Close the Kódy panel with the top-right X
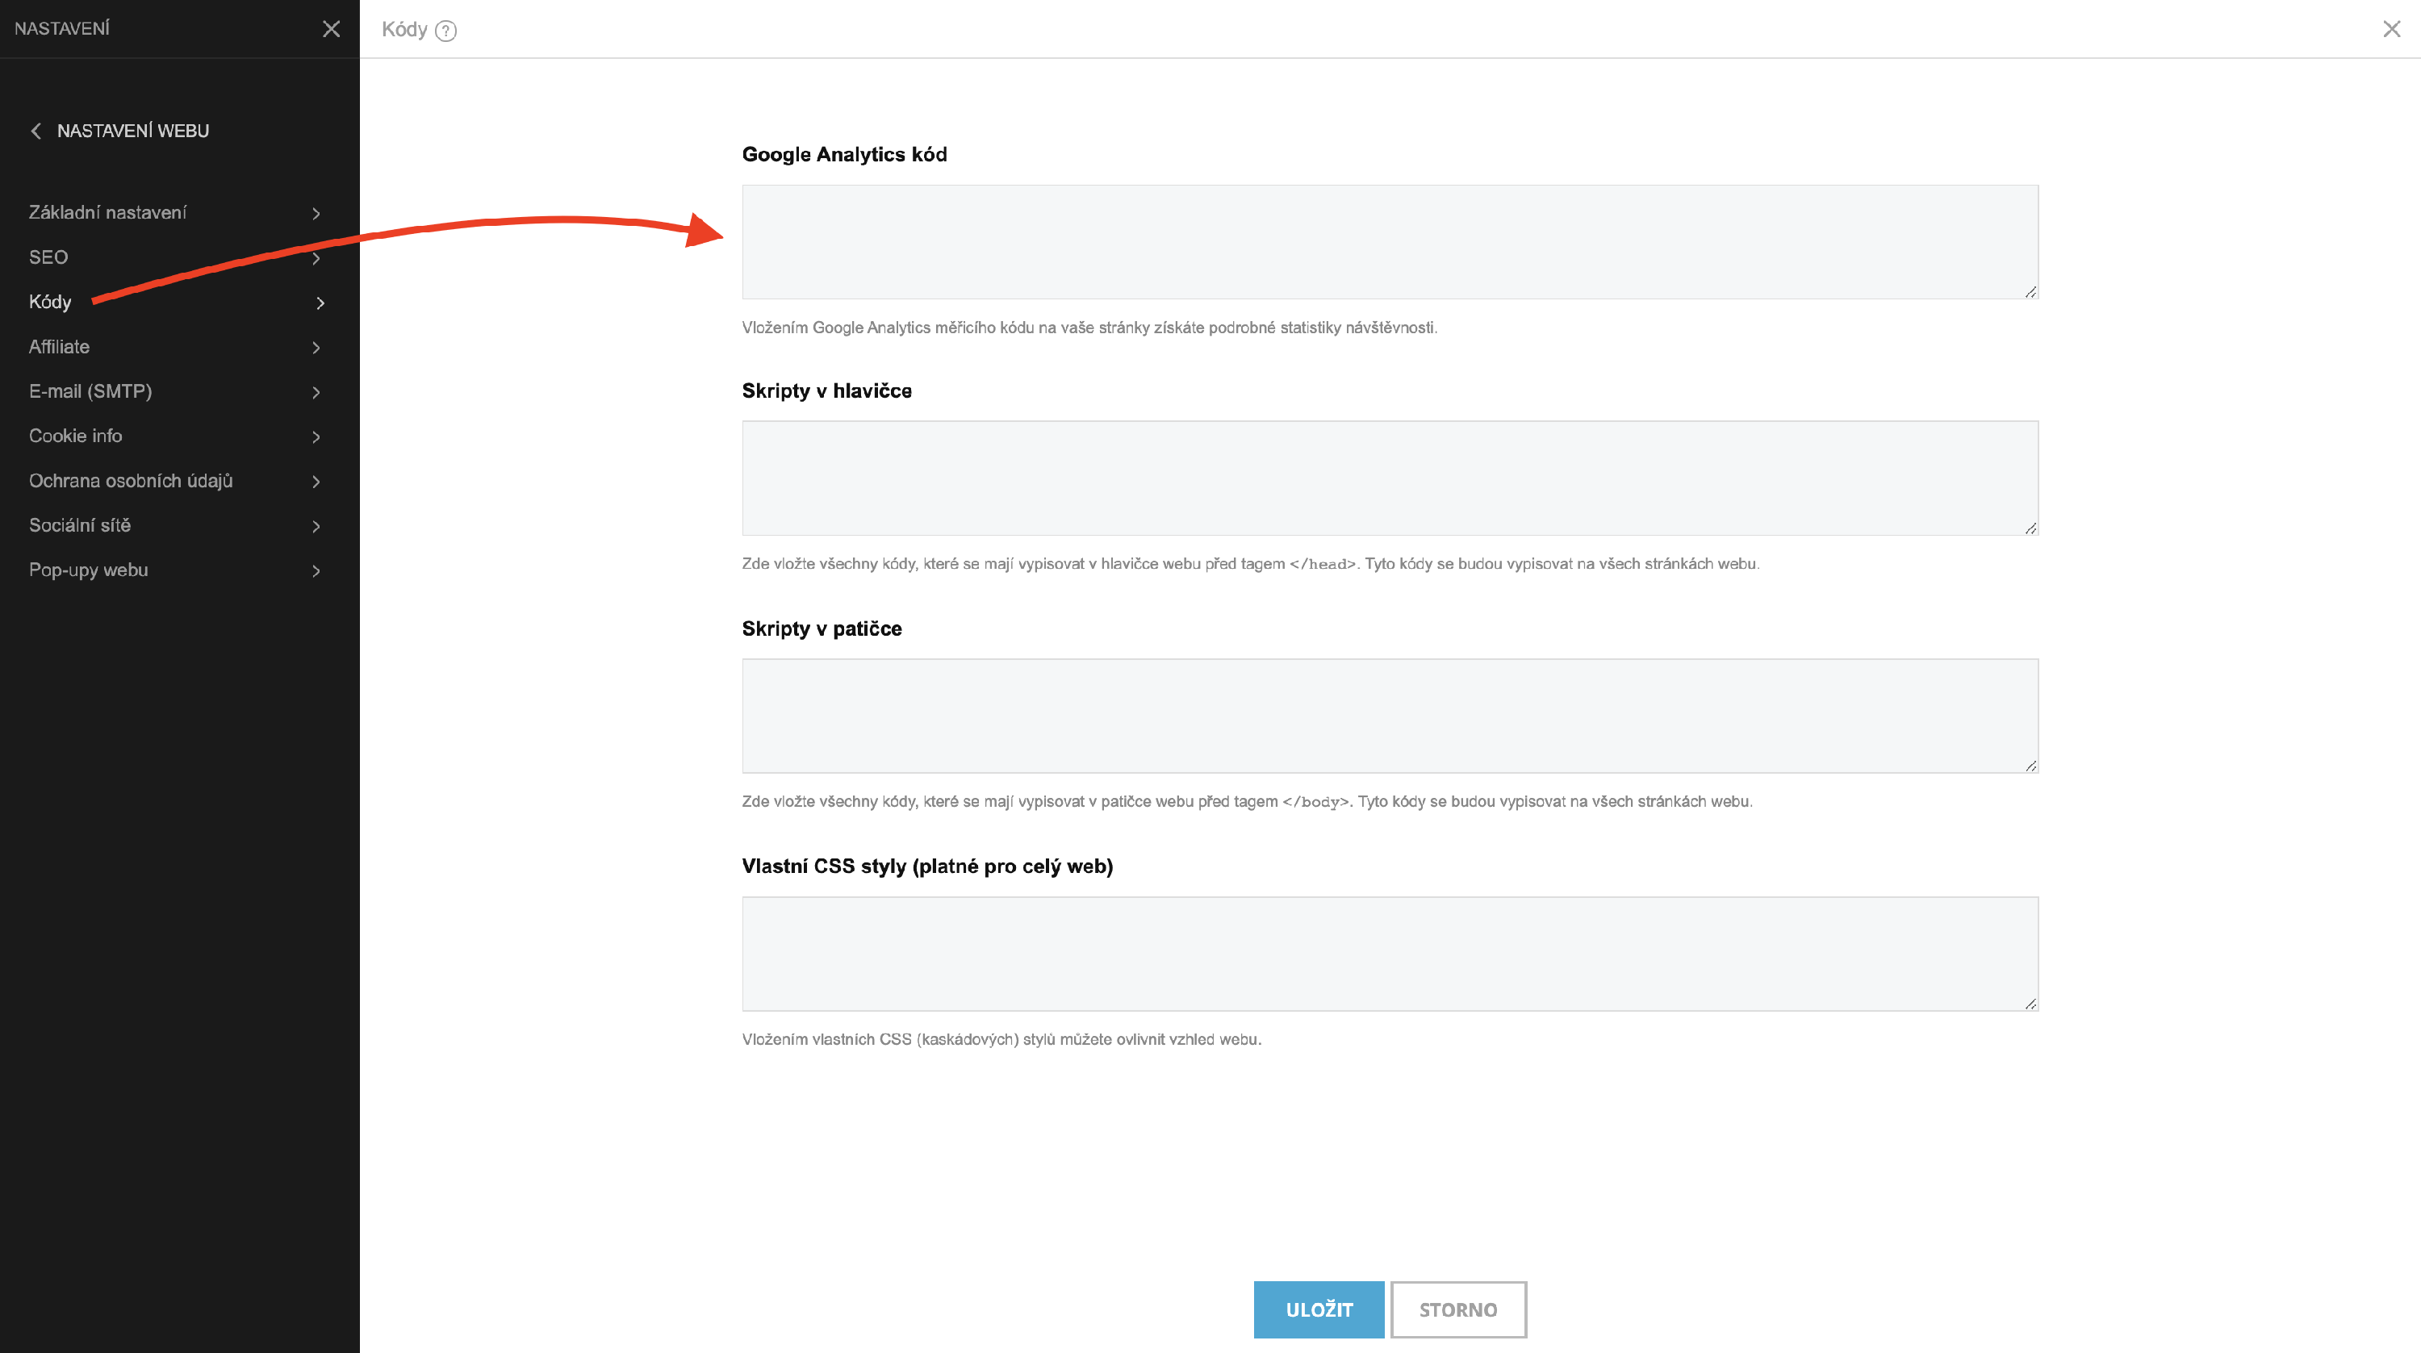The height and width of the screenshot is (1353, 2421). pos(2391,29)
